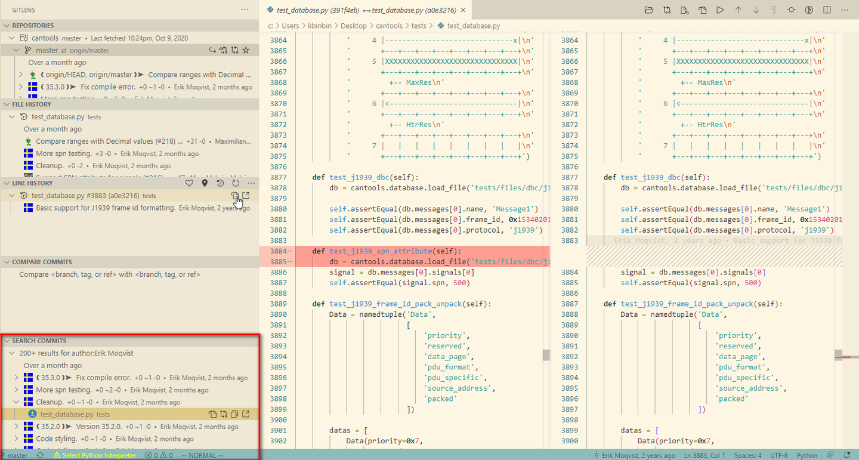Click the open file revision icon in editor toolbar
859x460 pixels.
coord(703,10)
